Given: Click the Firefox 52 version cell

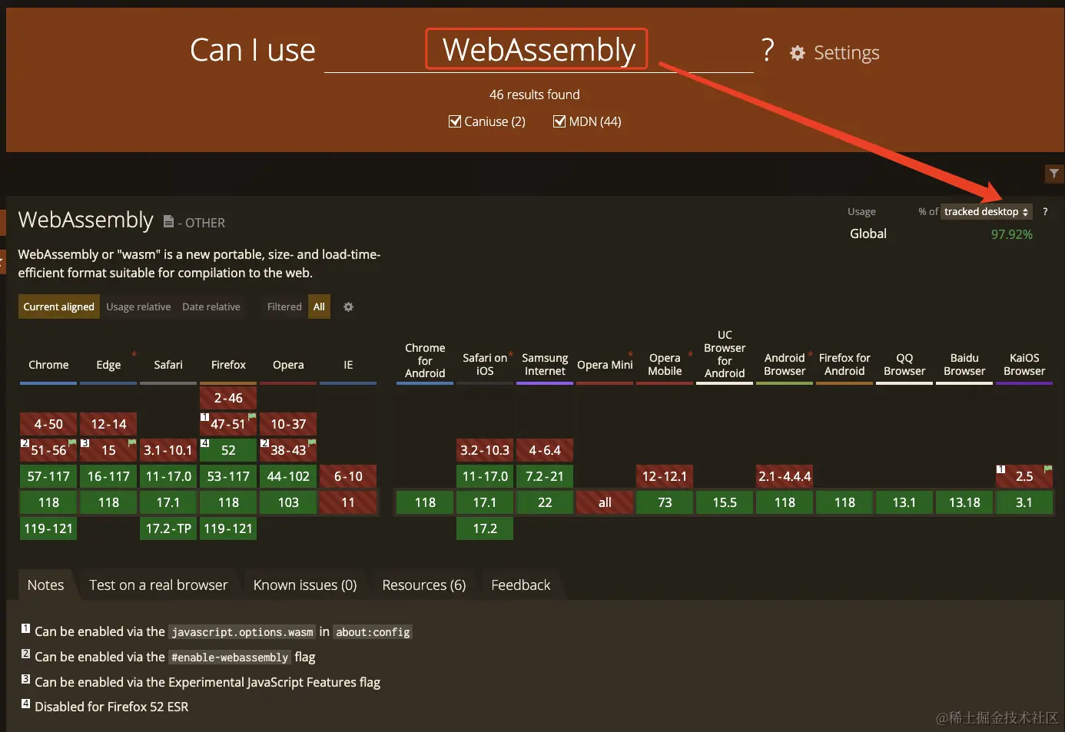Looking at the screenshot, I should (x=228, y=450).
